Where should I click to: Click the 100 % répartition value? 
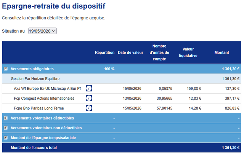pyautogui.click(x=109, y=69)
